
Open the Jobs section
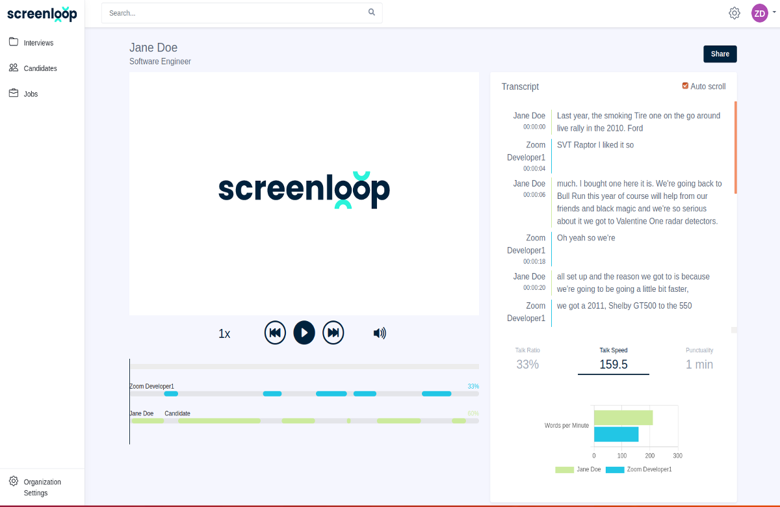pyautogui.click(x=30, y=94)
